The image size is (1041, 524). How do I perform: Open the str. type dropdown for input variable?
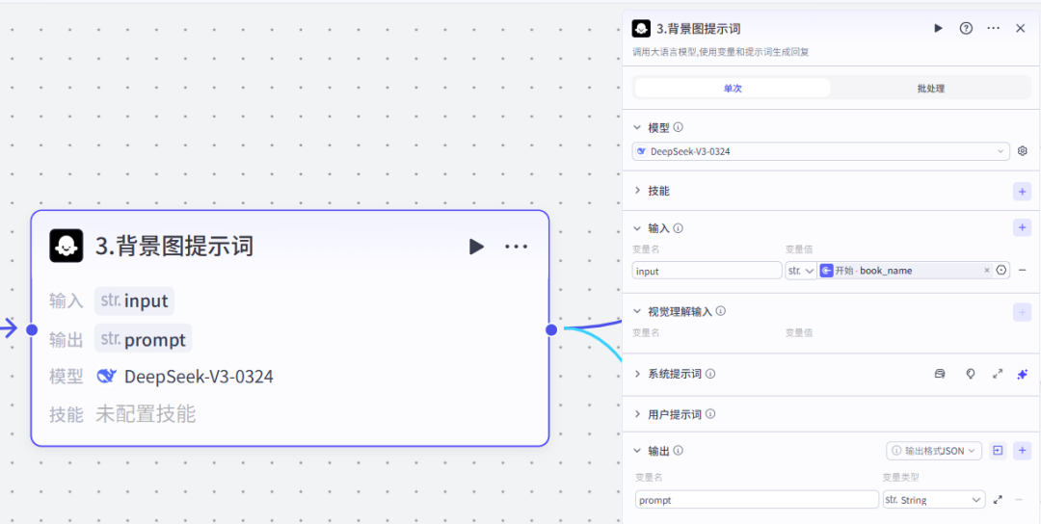pyautogui.click(x=801, y=271)
